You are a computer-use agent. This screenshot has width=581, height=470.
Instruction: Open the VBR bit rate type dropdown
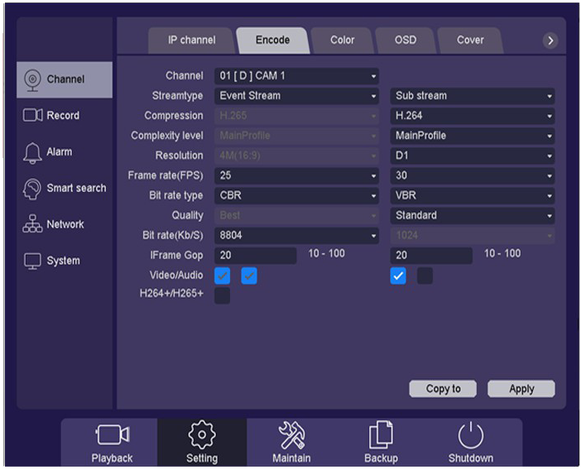tap(473, 195)
